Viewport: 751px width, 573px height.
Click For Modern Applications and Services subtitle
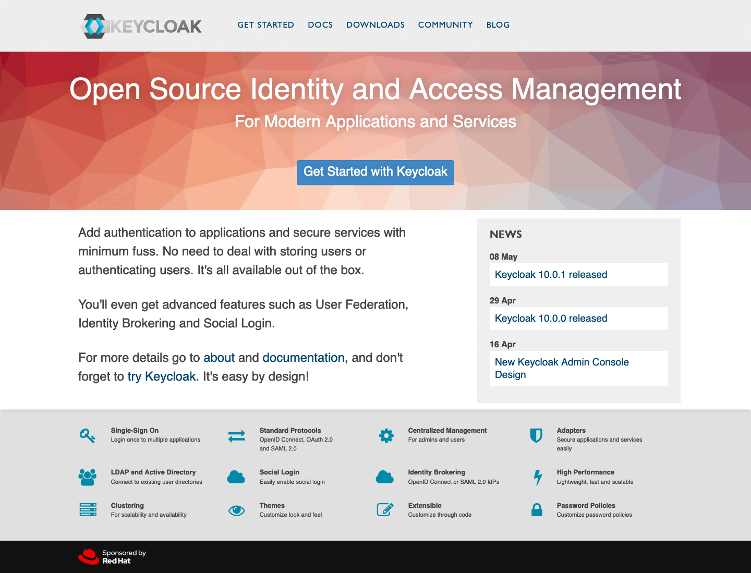pos(375,122)
